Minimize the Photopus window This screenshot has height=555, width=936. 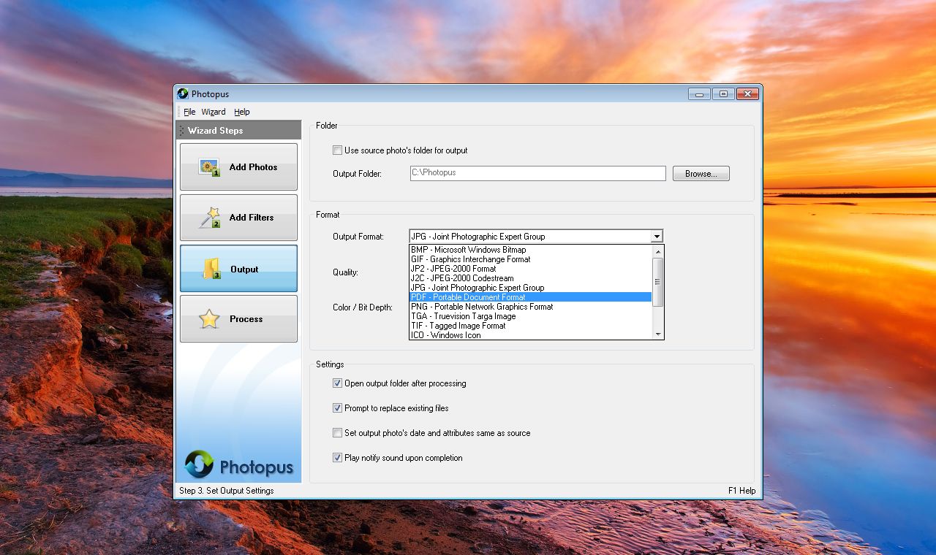[698, 93]
